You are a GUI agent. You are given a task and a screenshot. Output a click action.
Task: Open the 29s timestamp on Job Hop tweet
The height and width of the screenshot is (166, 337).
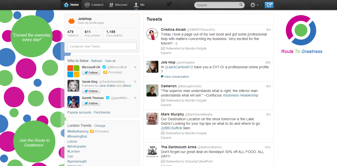(x=268, y=62)
